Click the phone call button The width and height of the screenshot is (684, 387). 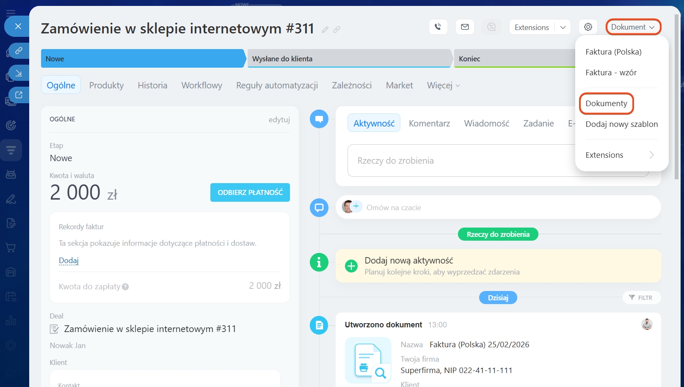(438, 27)
